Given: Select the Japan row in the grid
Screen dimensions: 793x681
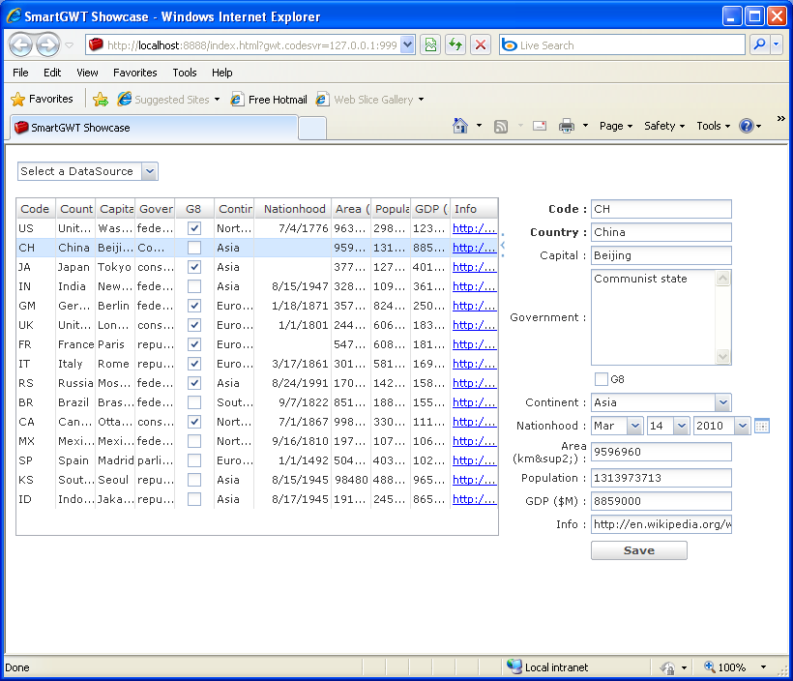Looking at the screenshot, I should (x=257, y=267).
